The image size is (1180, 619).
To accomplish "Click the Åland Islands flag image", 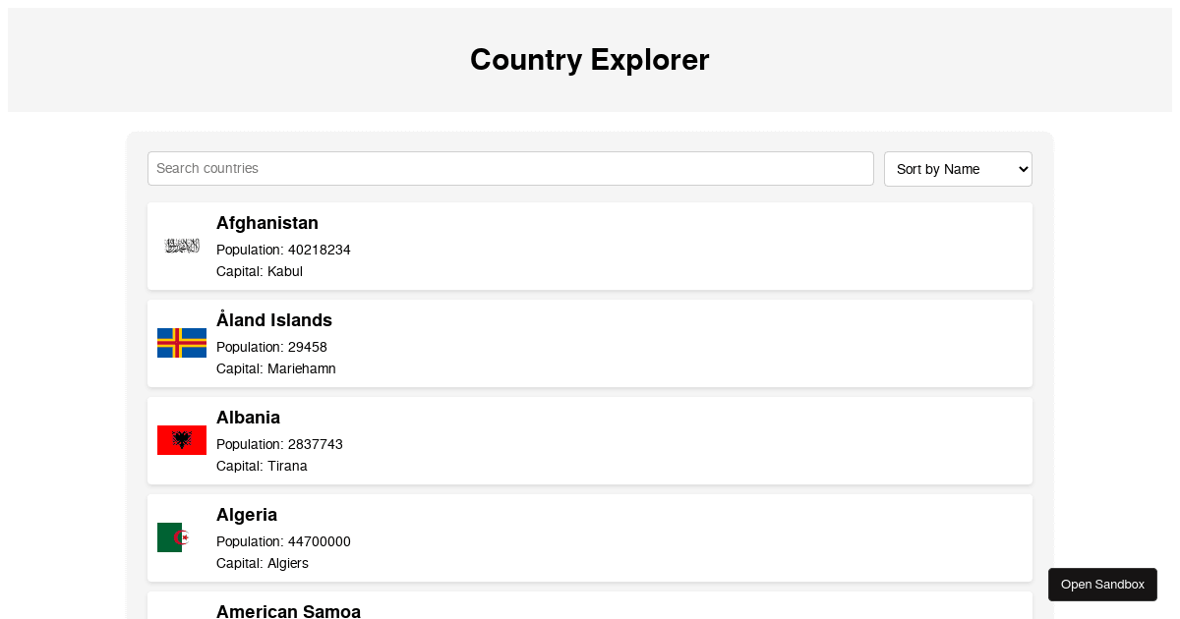I will [182, 343].
